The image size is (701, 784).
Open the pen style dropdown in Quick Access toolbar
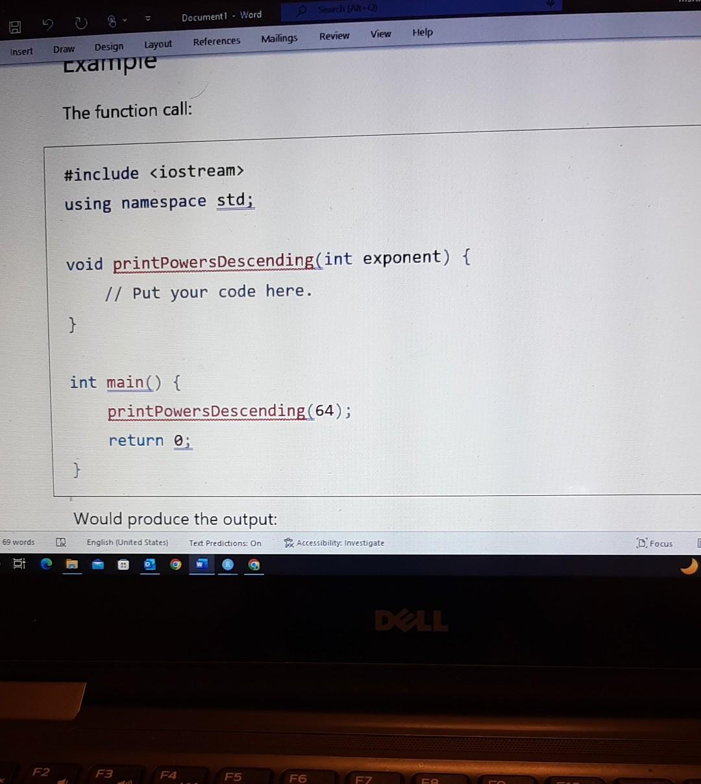tap(116, 21)
